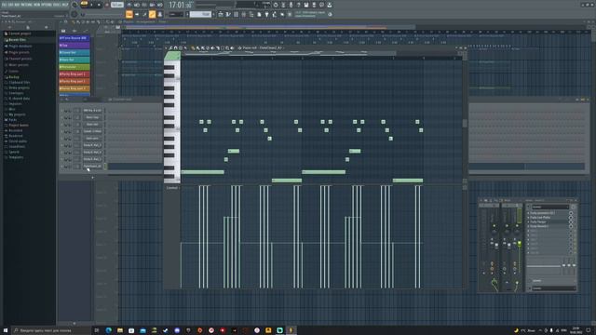This screenshot has height=335, width=596.
Task: Click the tempo display
Action: tap(117, 5)
